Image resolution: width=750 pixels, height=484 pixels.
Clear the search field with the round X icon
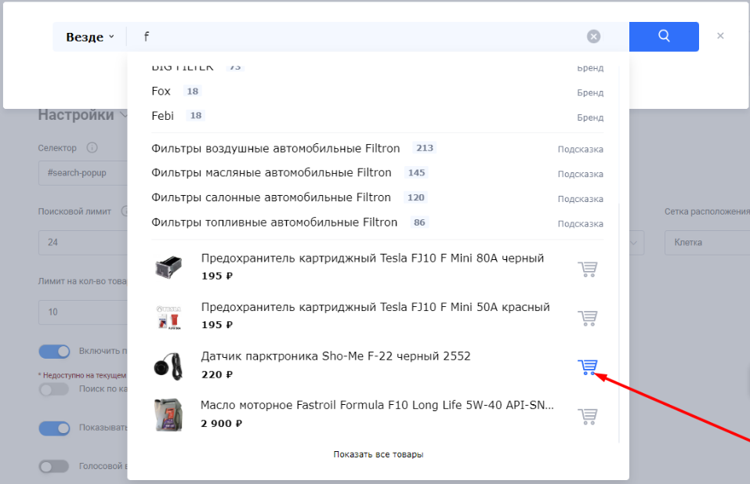pyautogui.click(x=593, y=36)
